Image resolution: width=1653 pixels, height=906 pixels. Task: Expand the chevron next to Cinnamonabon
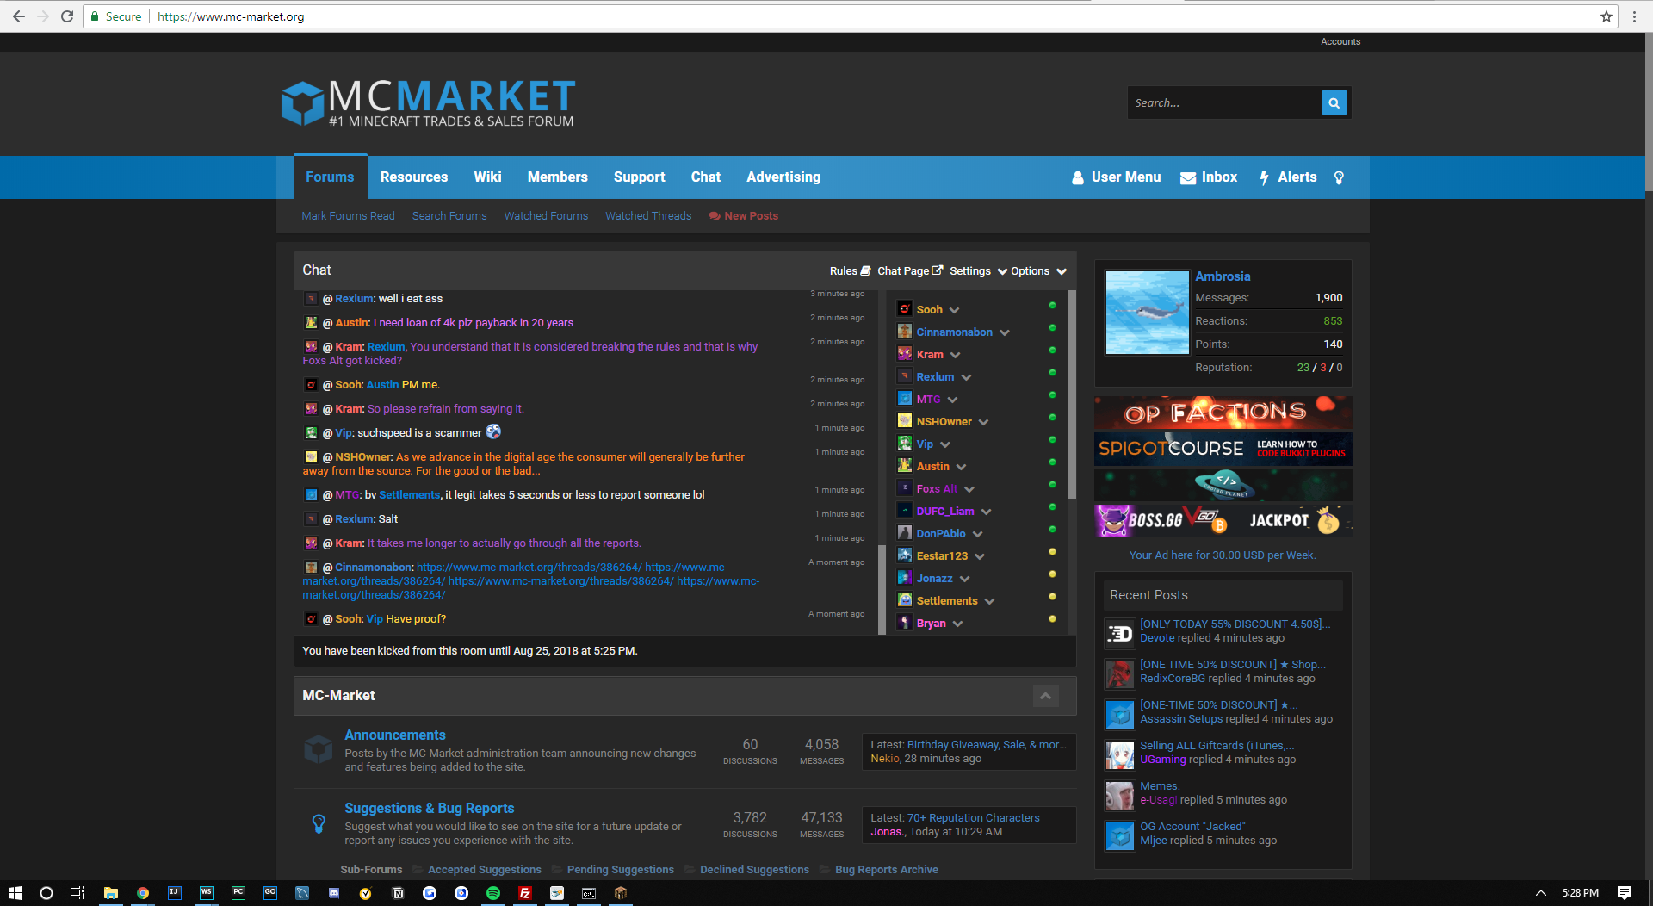(1005, 332)
